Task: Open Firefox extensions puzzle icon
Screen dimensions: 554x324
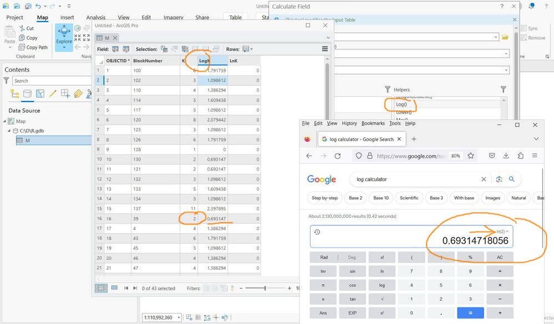Action: click(x=520, y=156)
